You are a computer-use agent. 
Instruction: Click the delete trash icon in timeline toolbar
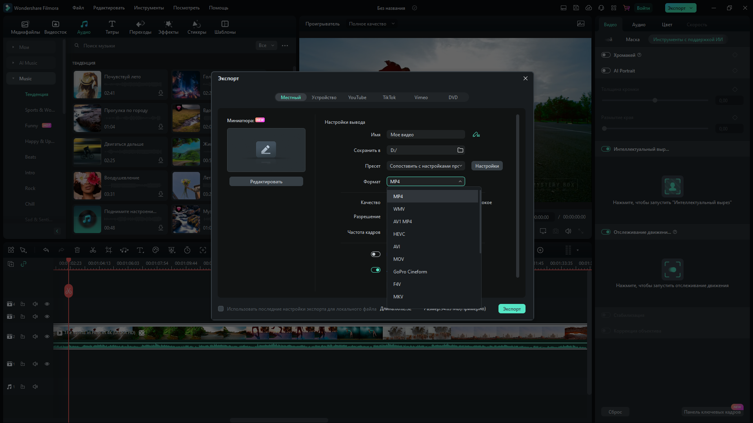coord(77,250)
